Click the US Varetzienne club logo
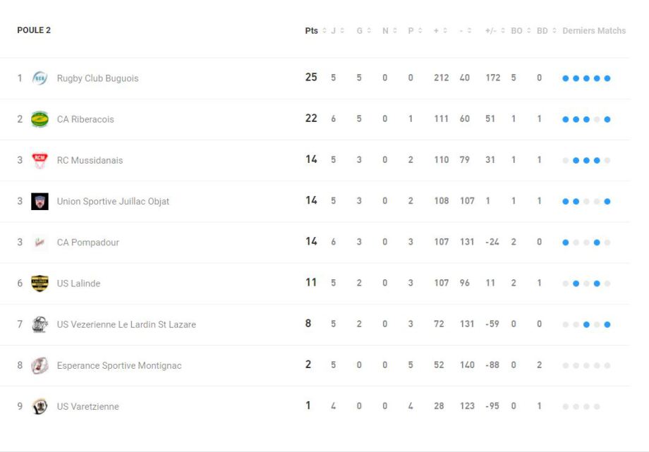The width and height of the screenshot is (649, 452). click(40, 406)
